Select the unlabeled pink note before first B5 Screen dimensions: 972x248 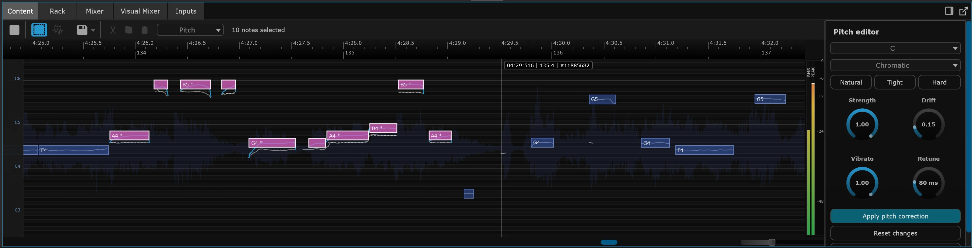click(x=161, y=84)
